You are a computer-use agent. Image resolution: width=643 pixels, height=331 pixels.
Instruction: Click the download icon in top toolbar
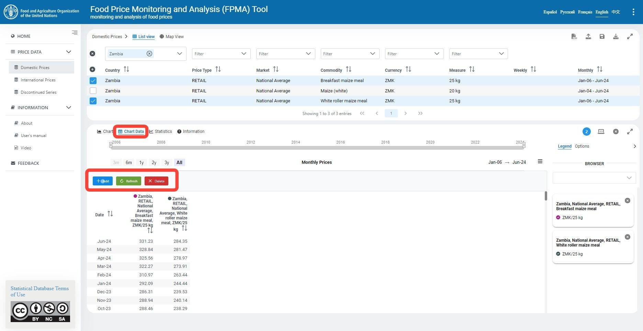click(x=616, y=36)
